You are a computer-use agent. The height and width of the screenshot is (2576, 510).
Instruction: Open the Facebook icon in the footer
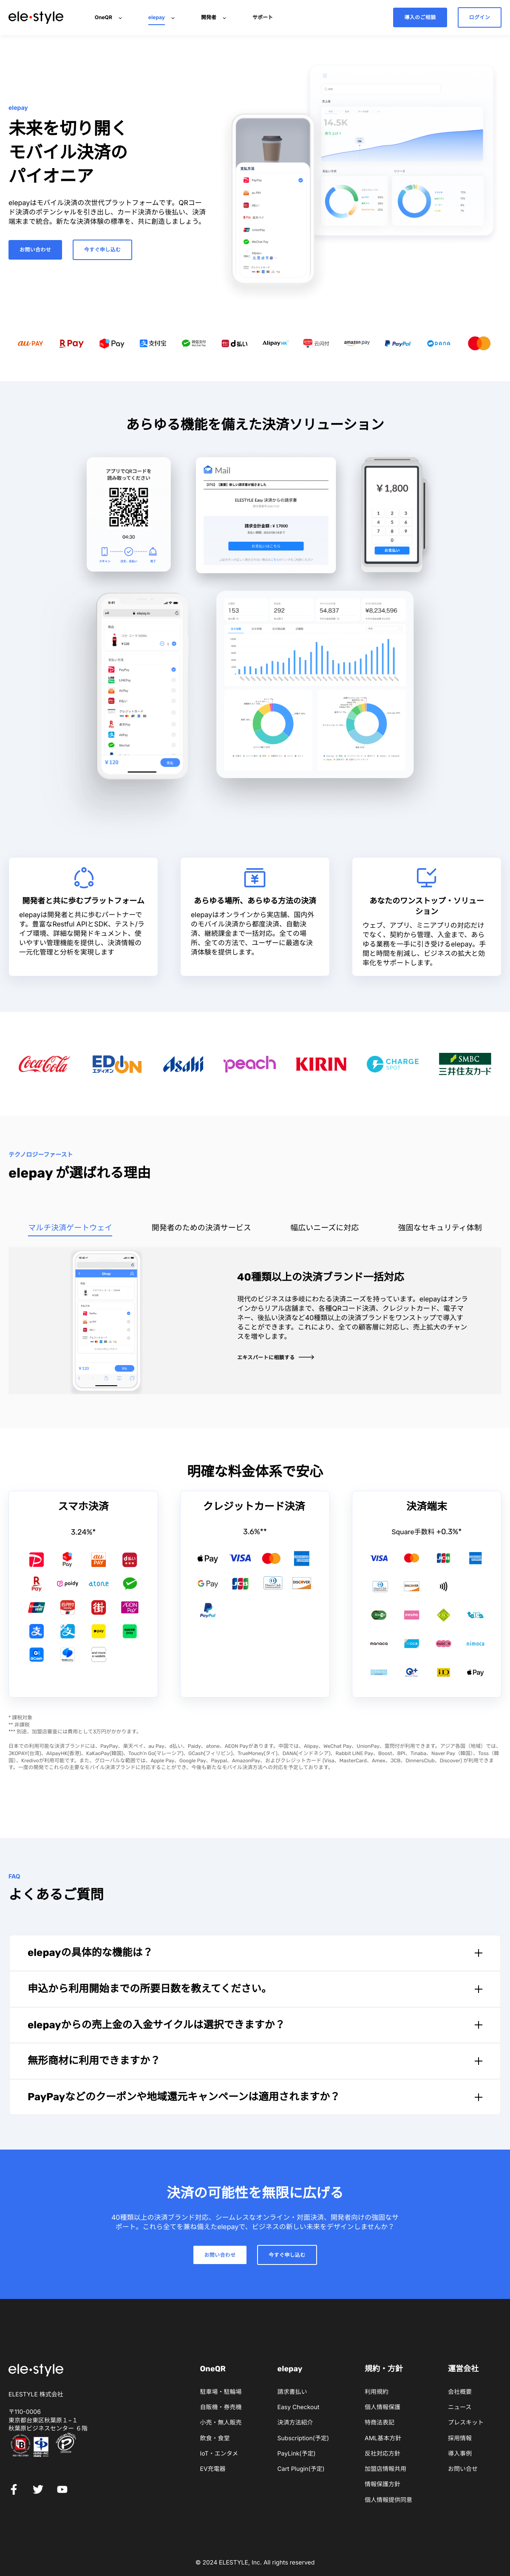tap(14, 2489)
